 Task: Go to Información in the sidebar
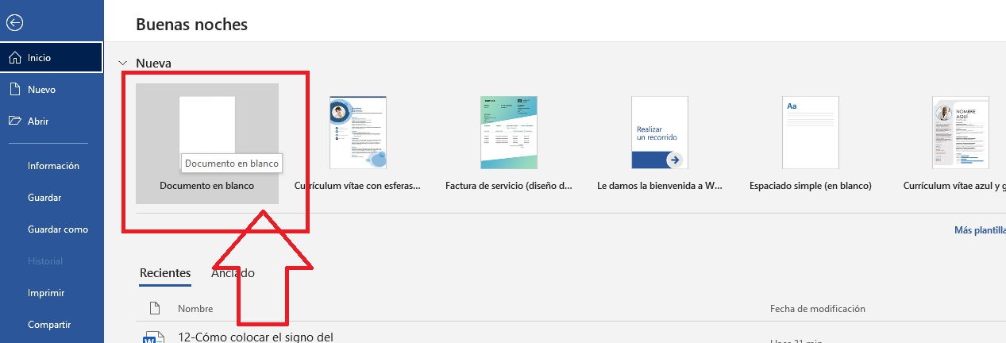[52, 166]
